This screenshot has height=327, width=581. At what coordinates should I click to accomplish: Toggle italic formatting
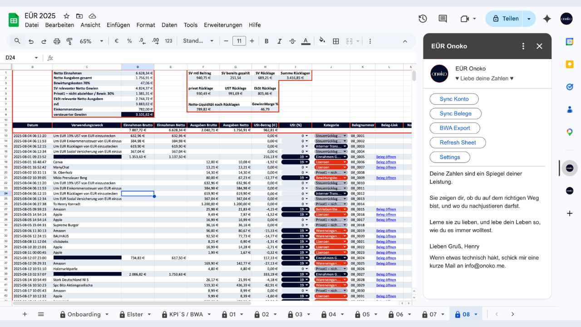pos(280,41)
